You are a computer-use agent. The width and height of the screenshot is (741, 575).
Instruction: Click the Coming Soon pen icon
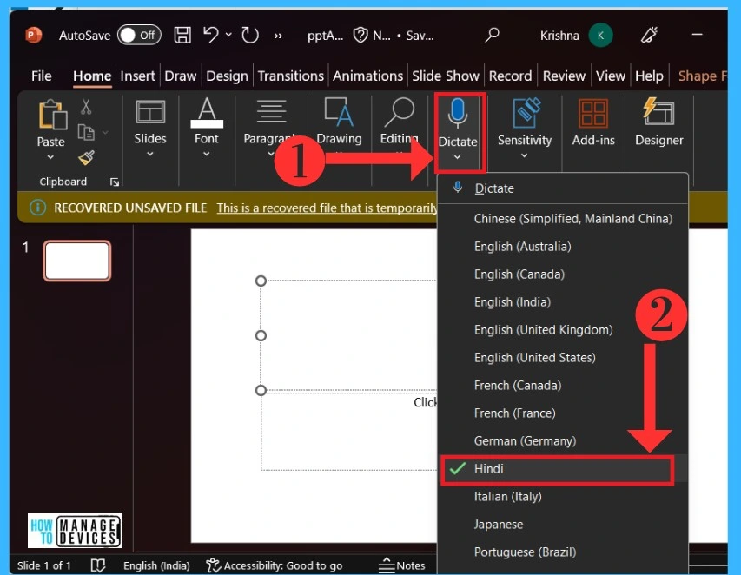tap(649, 35)
